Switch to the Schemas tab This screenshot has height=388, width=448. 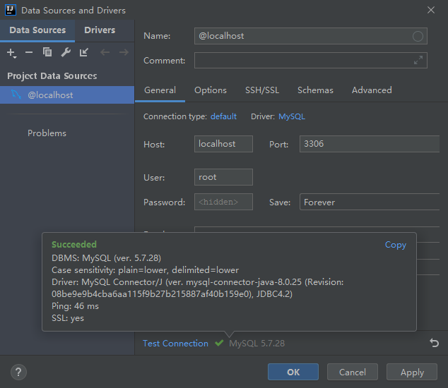(315, 90)
